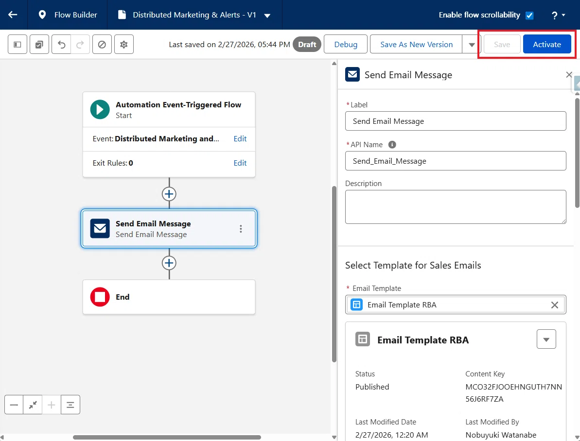Open the Distributed Marketing & Alerts version dropdown
This screenshot has width=580, height=441.
pyautogui.click(x=267, y=16)
